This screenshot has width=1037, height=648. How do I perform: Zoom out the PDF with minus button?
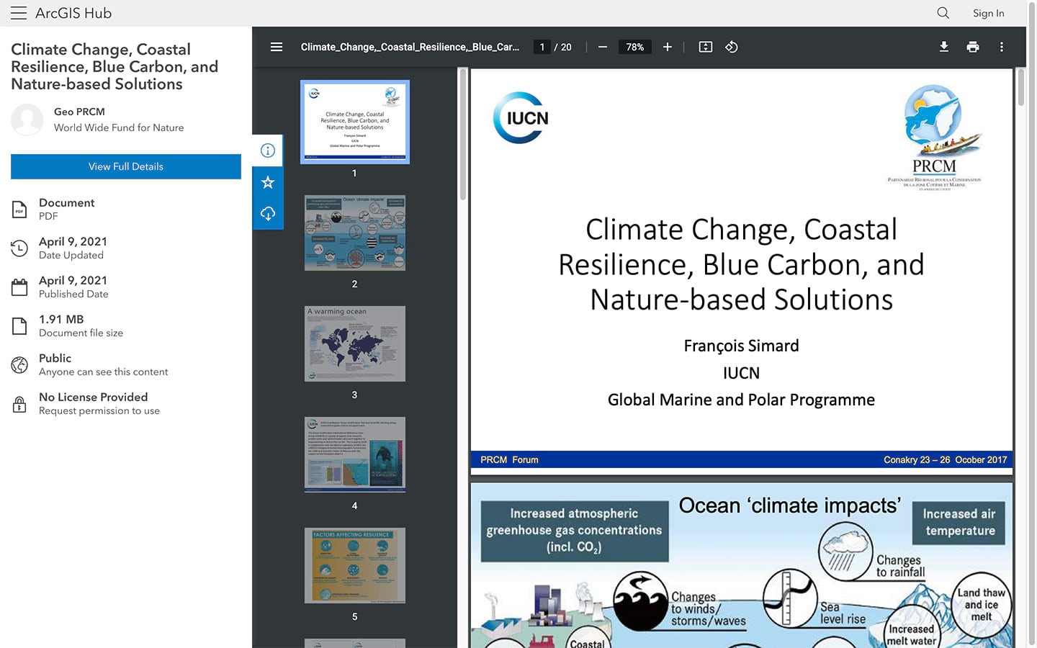pyautogui.click(x=603, y=47)
